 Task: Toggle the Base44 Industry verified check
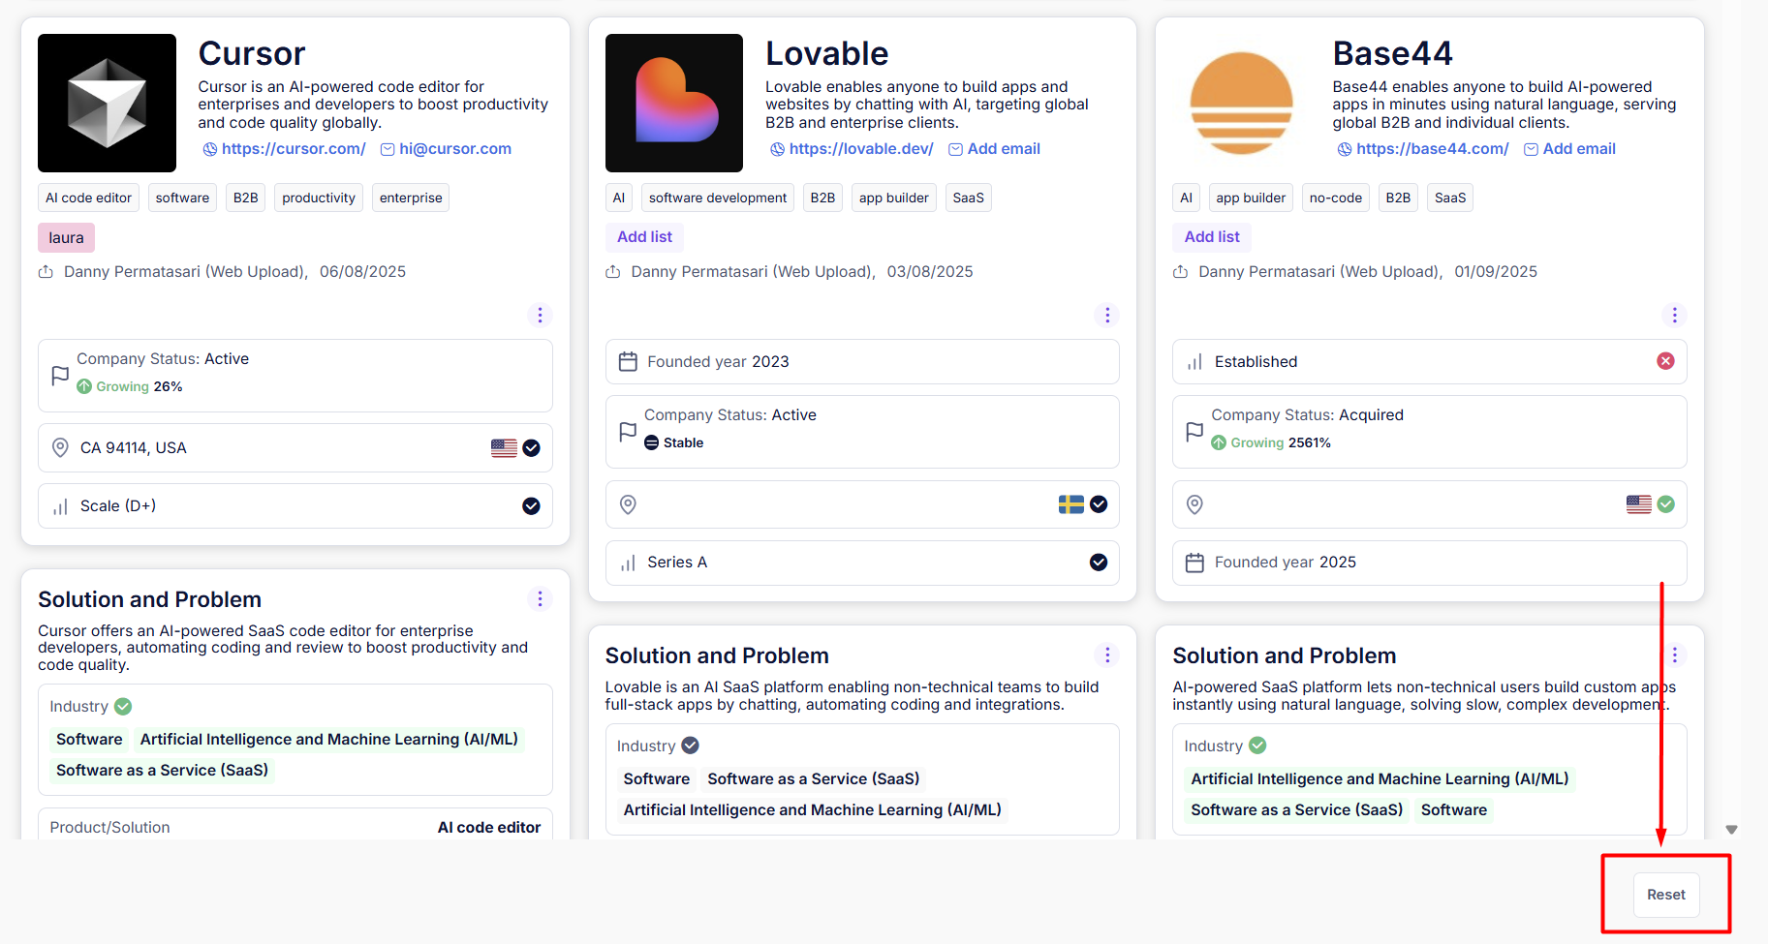pos(1257,746)
